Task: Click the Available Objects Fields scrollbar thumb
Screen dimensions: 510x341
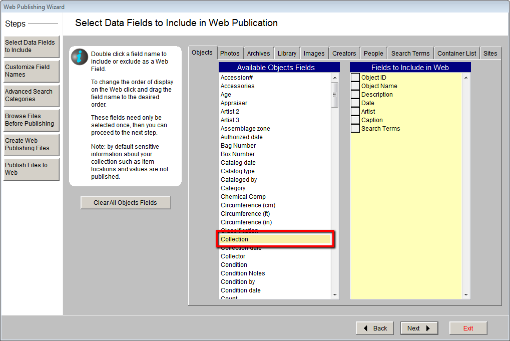Action: [x=335, y=95]
